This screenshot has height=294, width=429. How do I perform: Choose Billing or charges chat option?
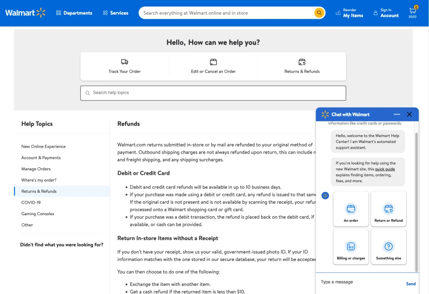point(351,247)
